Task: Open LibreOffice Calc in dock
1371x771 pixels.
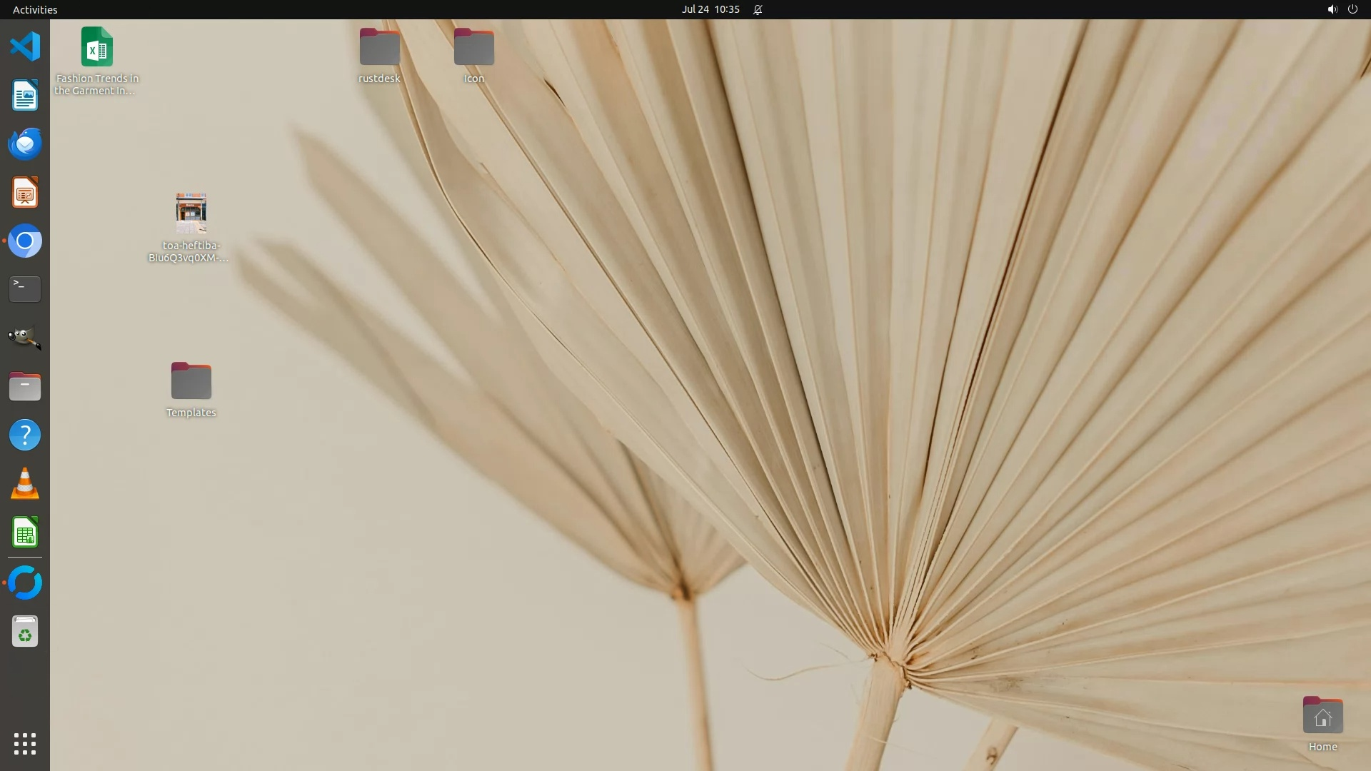Action: (25, 533)
